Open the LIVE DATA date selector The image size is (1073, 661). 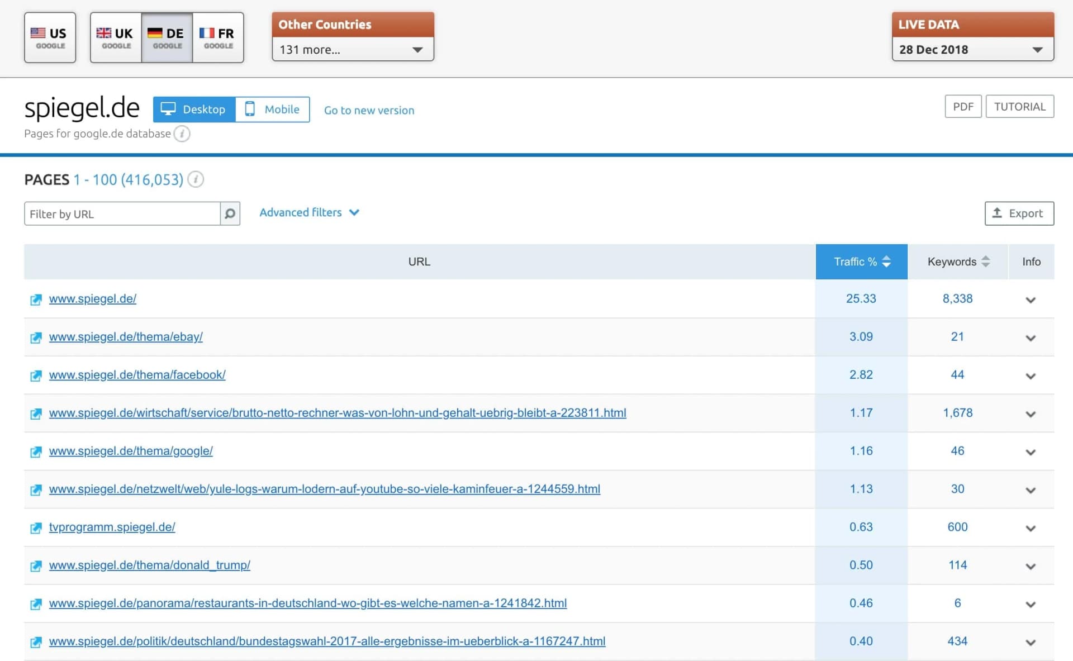click(972, 49)
